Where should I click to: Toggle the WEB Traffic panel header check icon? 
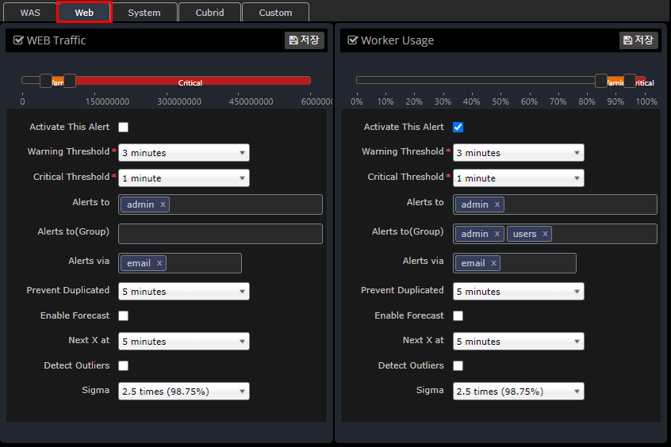click(18, 40)
